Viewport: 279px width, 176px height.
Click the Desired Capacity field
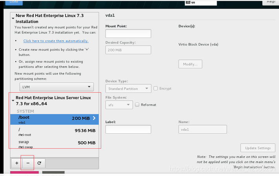point(128,50)
